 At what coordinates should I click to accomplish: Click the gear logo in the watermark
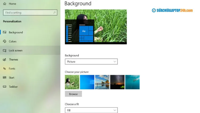point(154,10)
